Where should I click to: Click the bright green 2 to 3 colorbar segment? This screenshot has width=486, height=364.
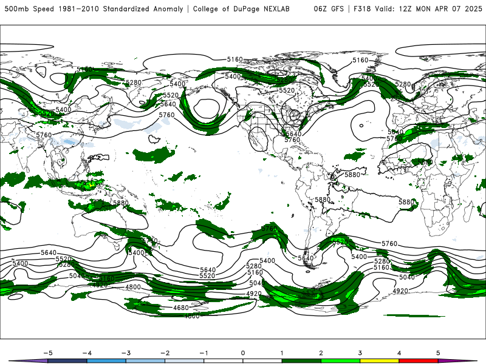click(x=340, y=361)
